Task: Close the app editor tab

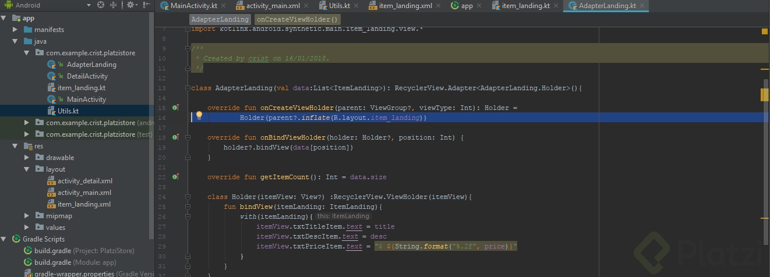Action: pos(478,6)
